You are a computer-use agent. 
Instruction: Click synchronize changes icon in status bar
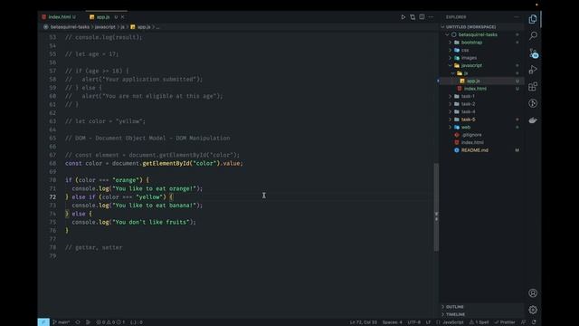(x=78, y=322)
